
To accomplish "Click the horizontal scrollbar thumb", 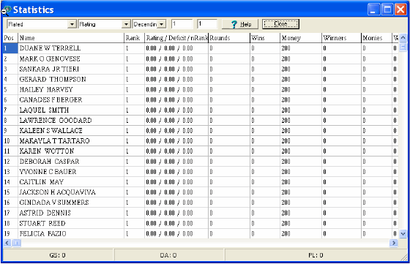I will (16, 243).
